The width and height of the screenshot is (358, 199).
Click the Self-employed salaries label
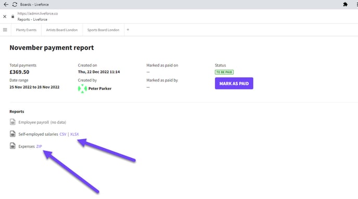tap(38, 134)
